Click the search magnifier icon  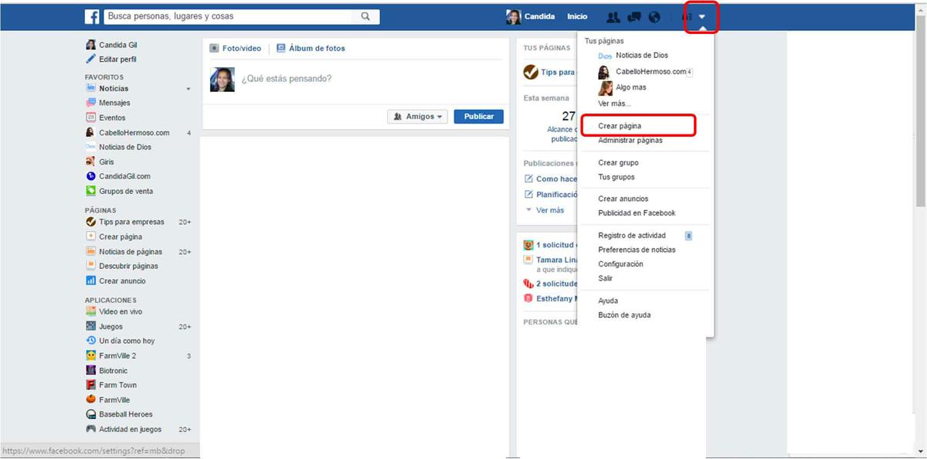[365, 16]
